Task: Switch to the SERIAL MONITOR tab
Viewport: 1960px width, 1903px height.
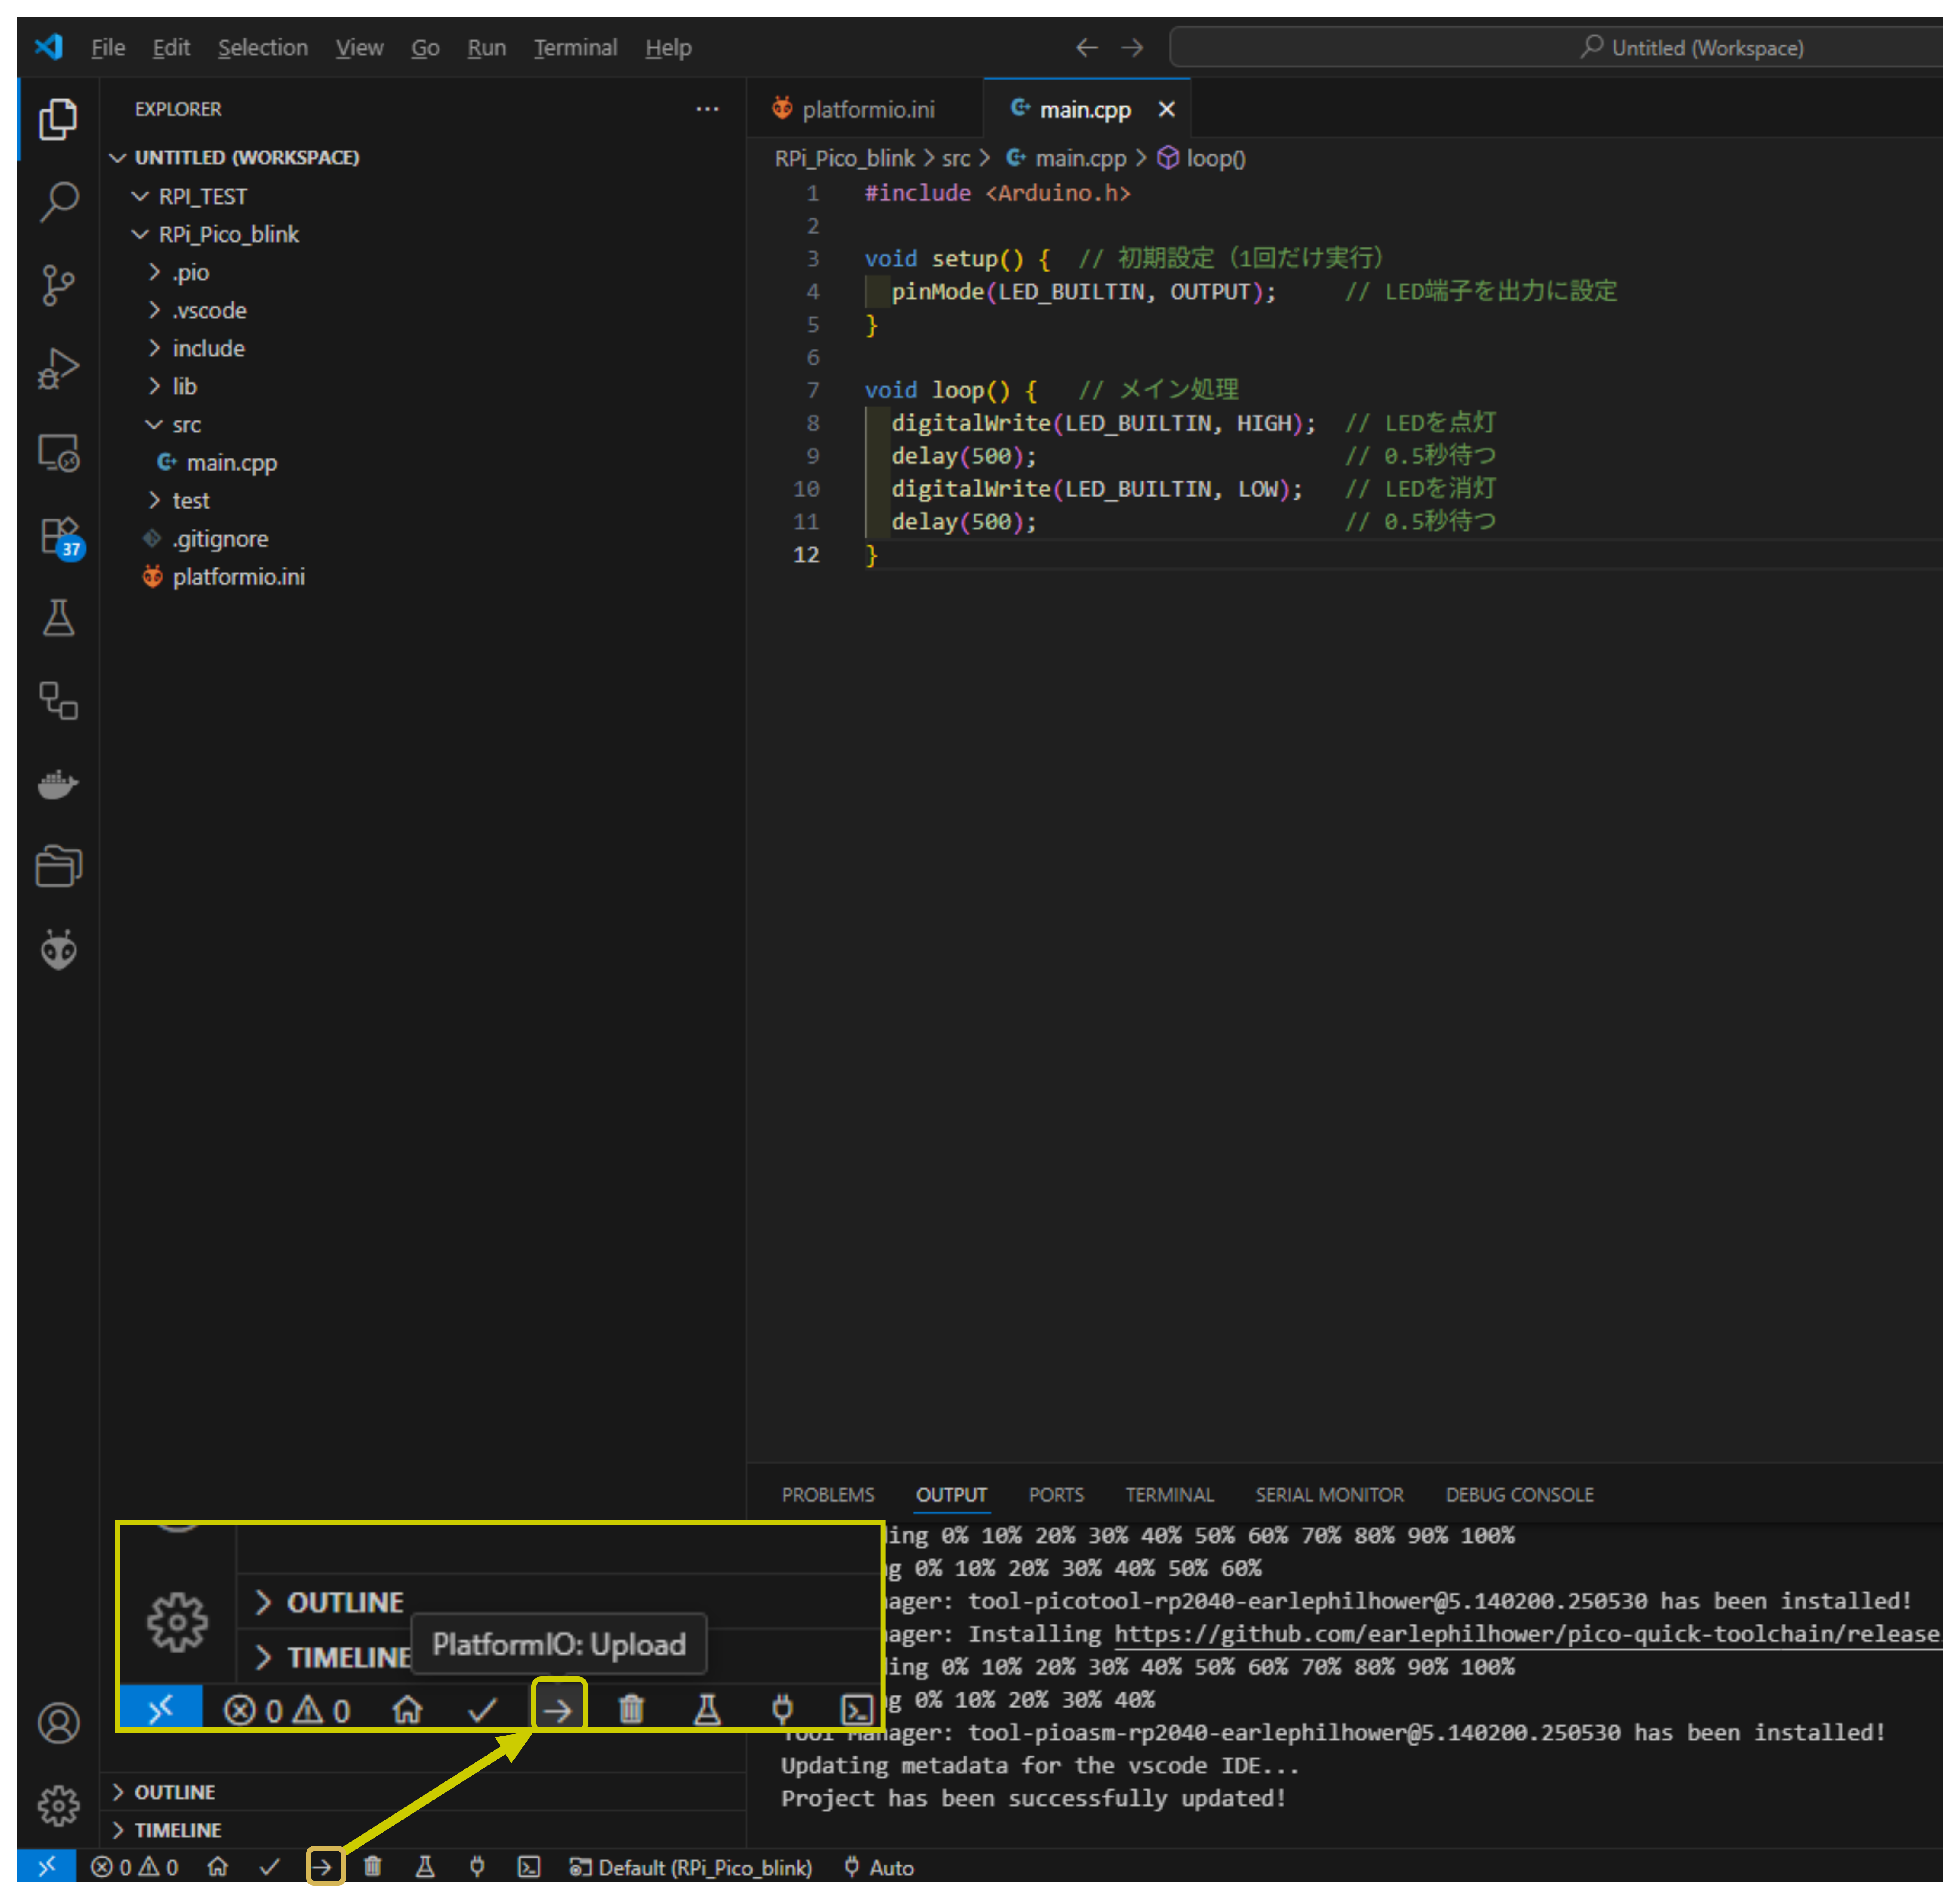Action: click(x=1329, y=1494)
